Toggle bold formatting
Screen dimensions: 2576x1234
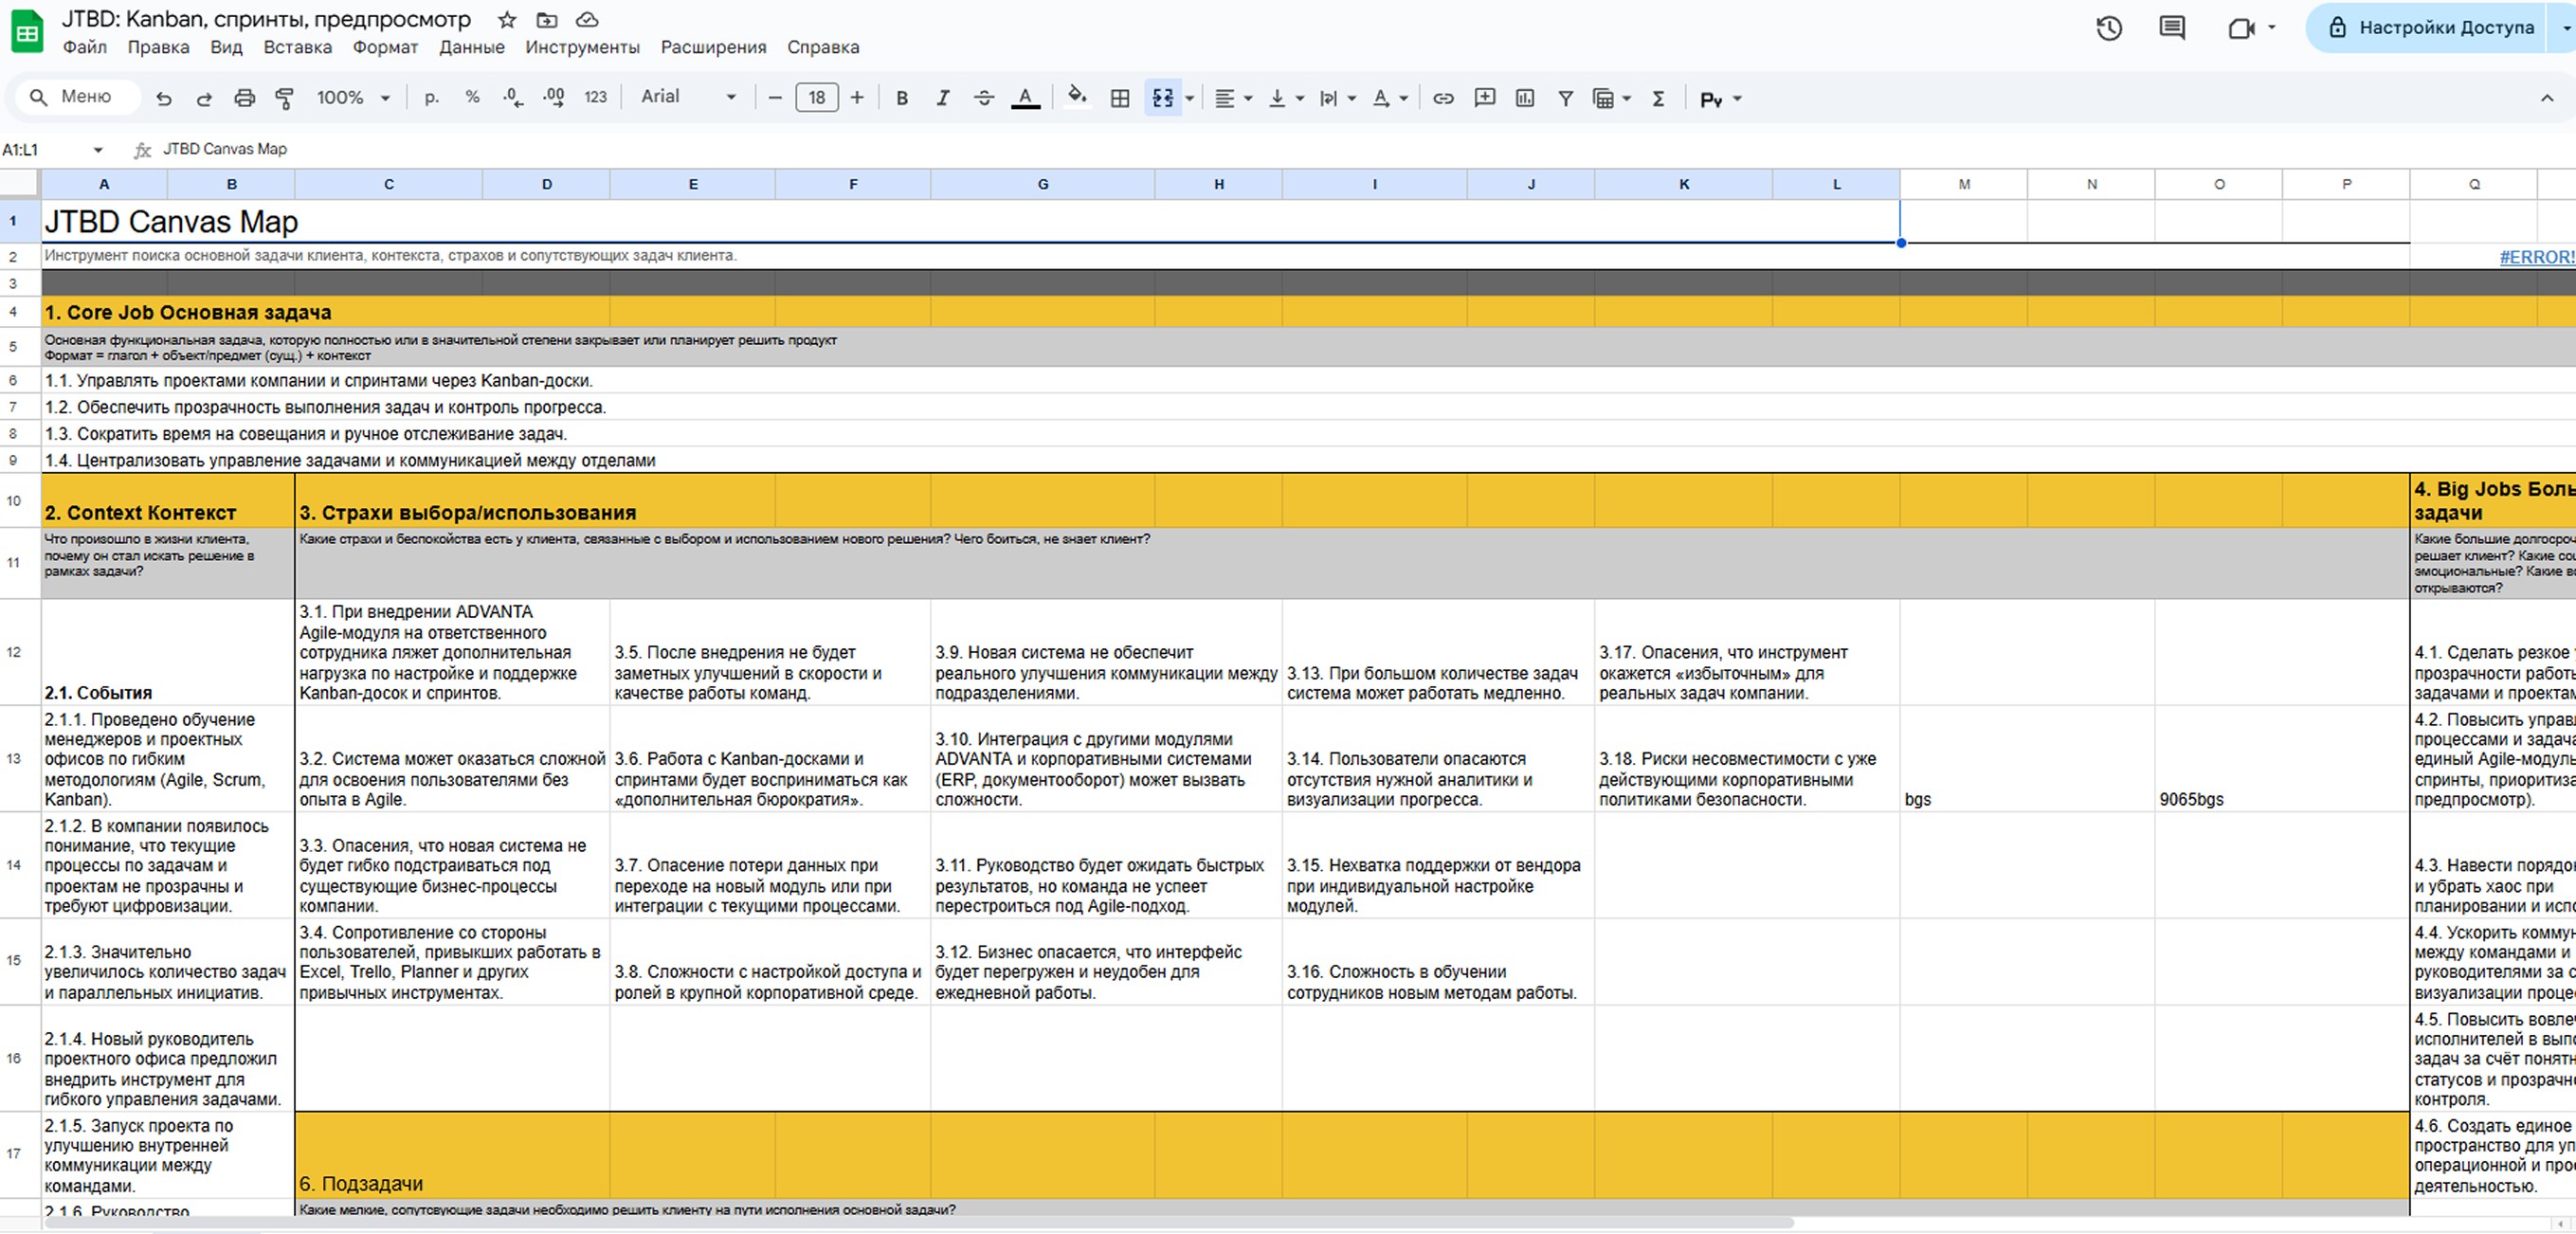(902, 98)
